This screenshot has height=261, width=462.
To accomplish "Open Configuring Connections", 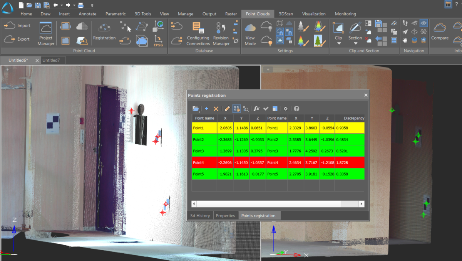I will [198, 34].
